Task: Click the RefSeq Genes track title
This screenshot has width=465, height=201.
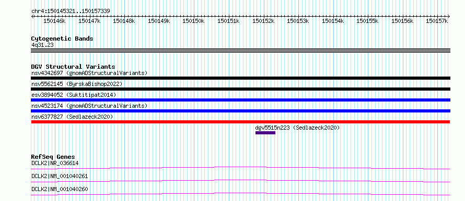Action: click(53, 157)
